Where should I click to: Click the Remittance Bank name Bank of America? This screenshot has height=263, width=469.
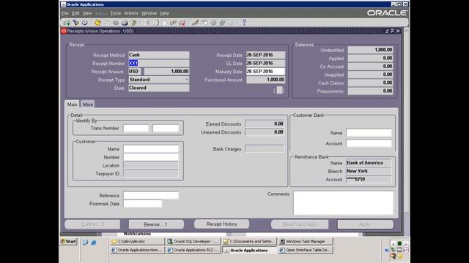pyautogui.click(x=369, y=163)
